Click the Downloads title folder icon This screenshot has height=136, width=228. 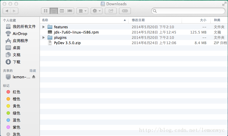click(x=103, y=4)
